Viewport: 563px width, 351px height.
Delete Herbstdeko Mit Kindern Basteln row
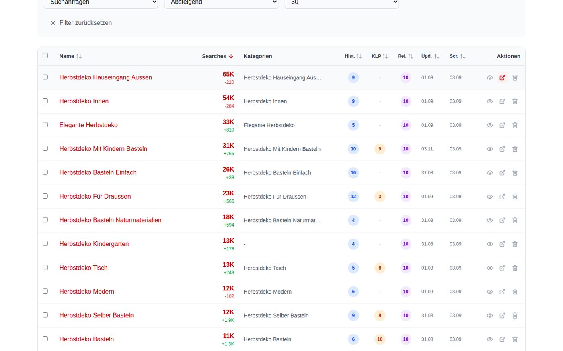click(515, 149)
